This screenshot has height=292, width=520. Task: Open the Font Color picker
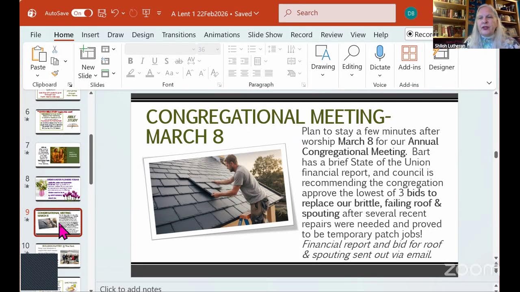(x=149, y=73)
